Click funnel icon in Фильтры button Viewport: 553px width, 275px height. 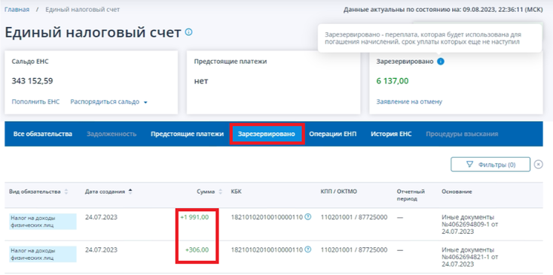(469, 165)
